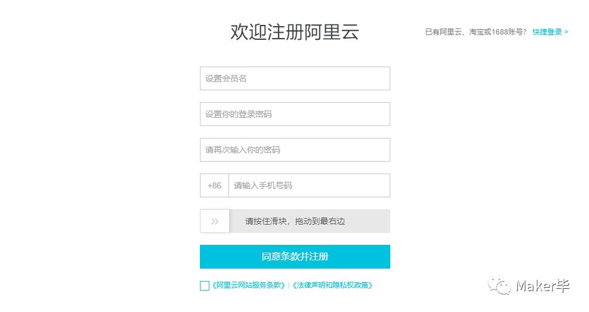Click the 已有阿里云、淘宝或1688账号? prompt text
This screenshot has height=312, width=589.
pyautogui.click(x=476, y=32)
